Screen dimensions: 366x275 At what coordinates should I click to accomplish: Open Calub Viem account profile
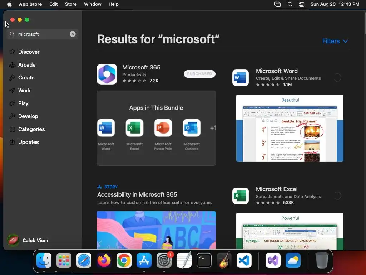click(x=28, y=240)
